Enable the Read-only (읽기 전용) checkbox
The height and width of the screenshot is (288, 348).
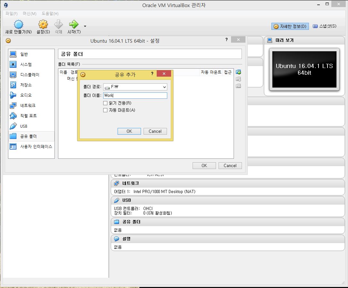click(105, 103)
